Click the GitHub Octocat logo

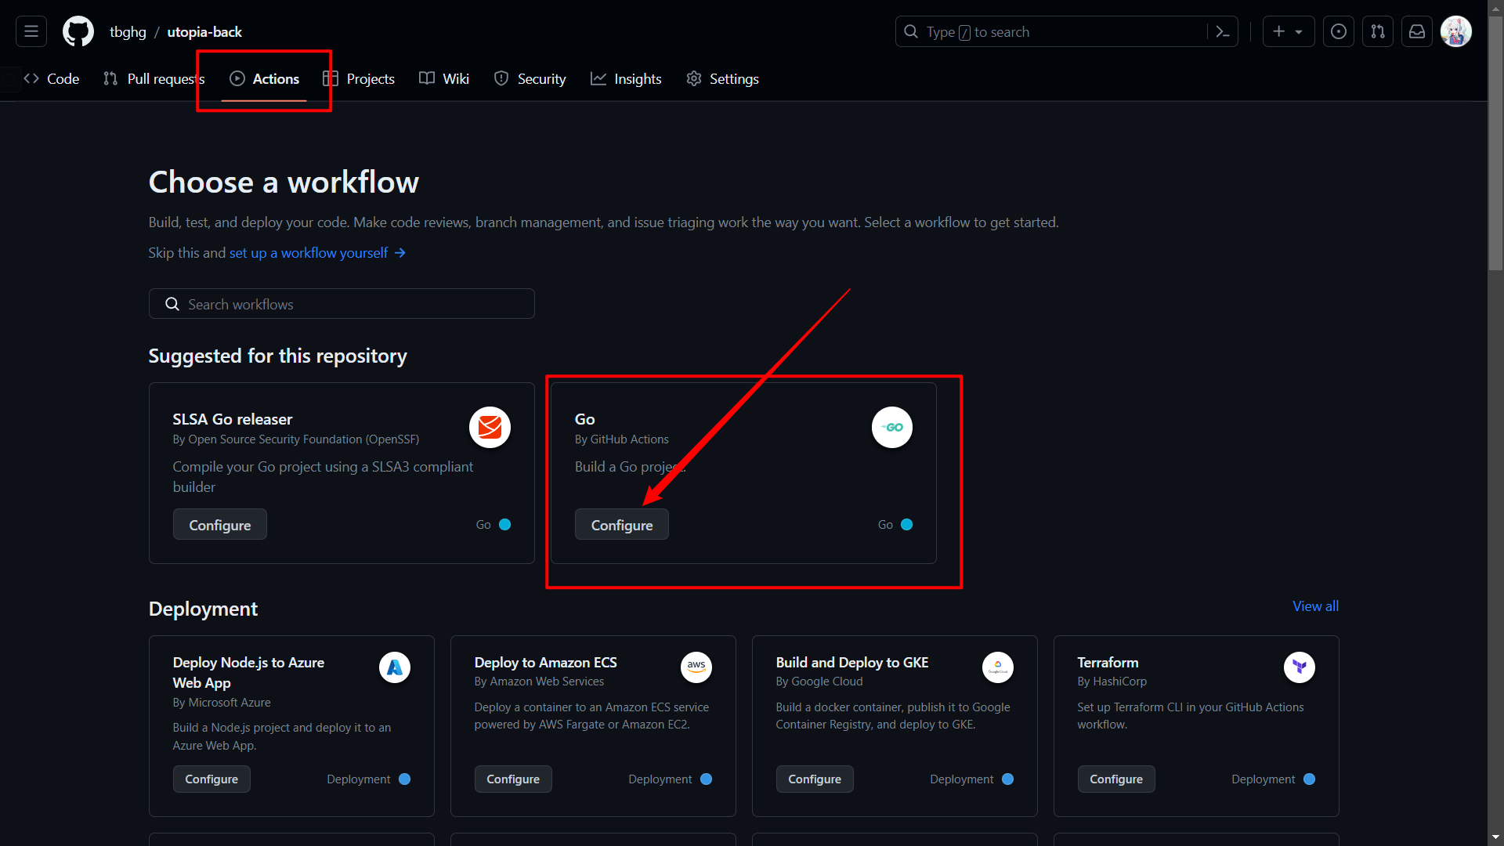click(x=78, y=31)
